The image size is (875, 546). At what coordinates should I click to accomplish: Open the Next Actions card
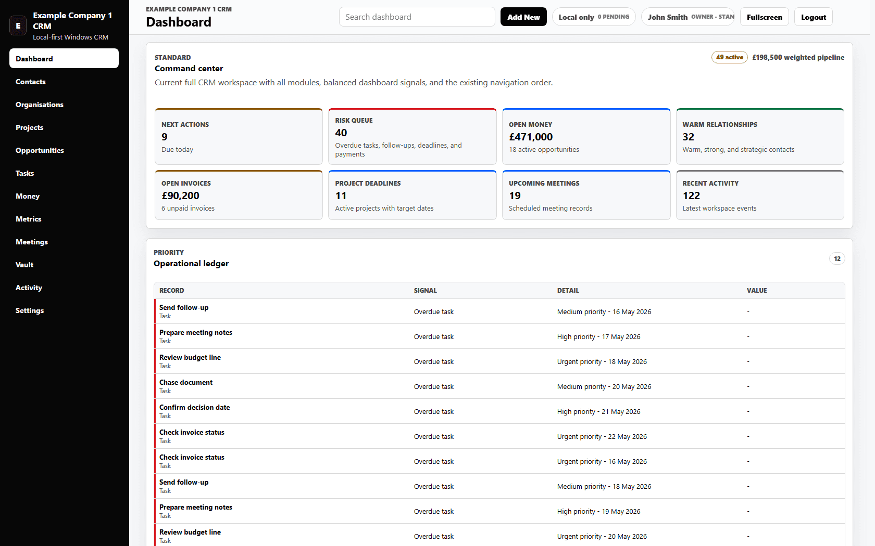(x=239, y=136)
